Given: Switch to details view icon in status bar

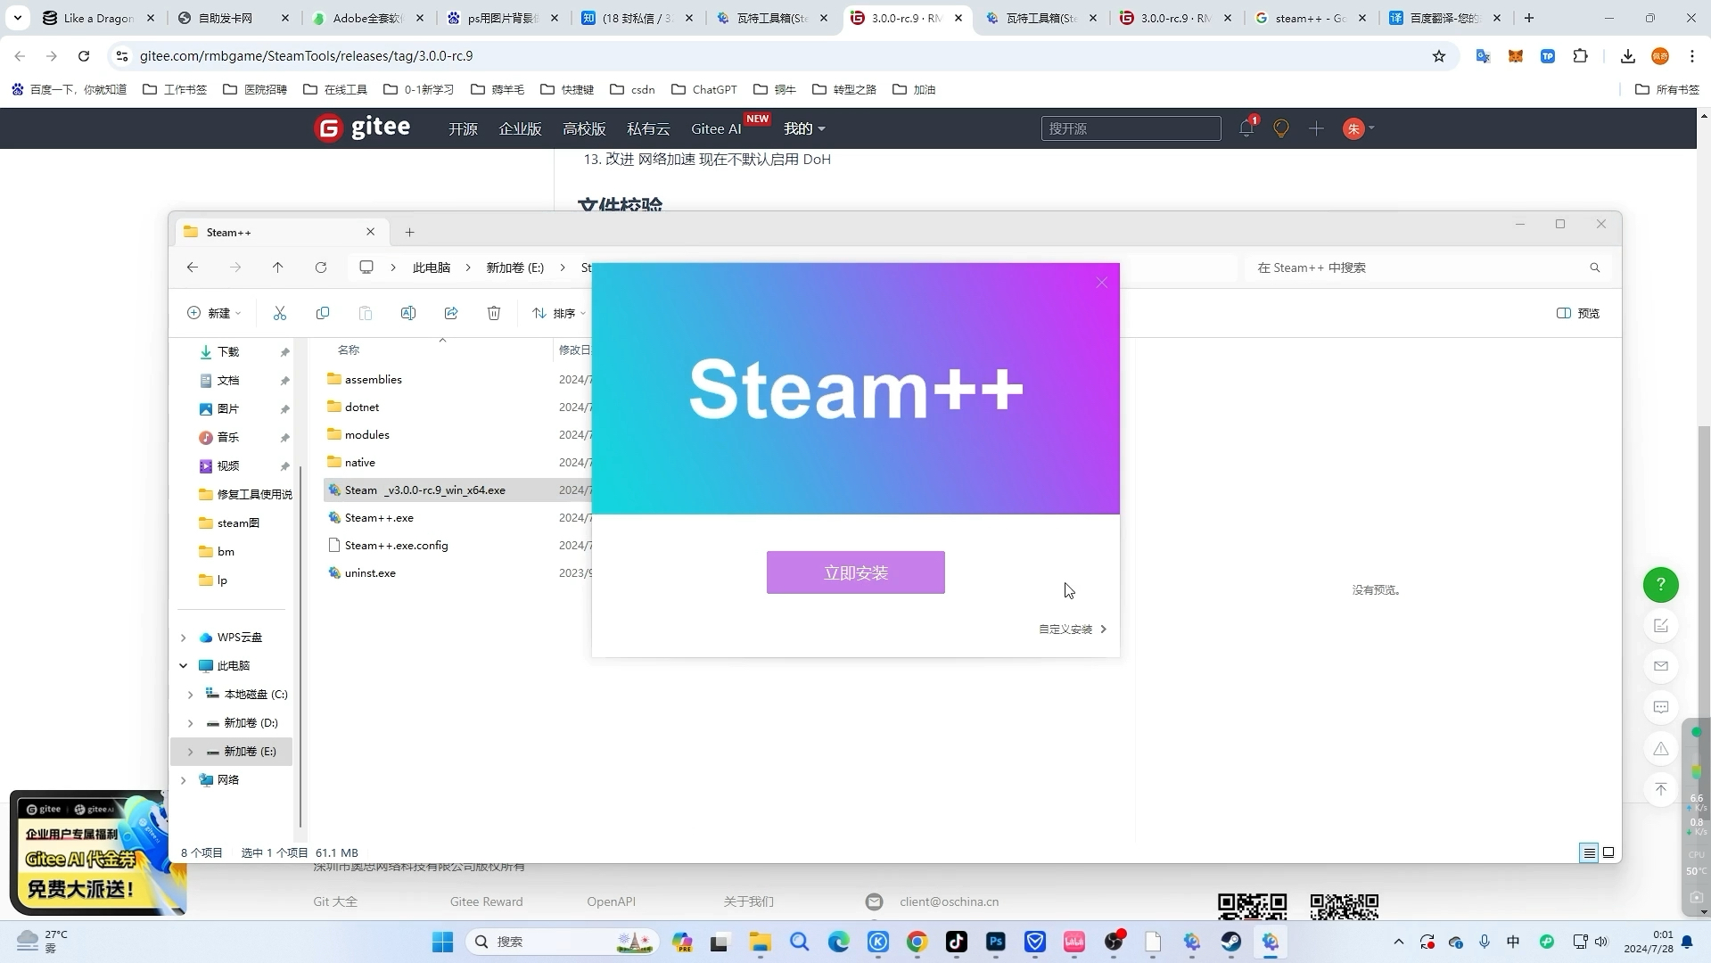Looking at the screenshot, I should (x=1588, y=852).
